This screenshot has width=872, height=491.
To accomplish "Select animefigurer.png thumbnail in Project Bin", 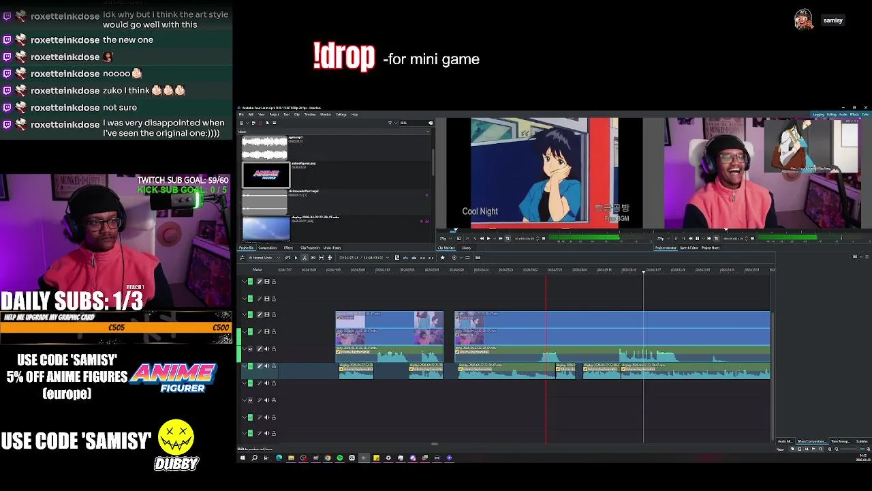I will point(266,175).
